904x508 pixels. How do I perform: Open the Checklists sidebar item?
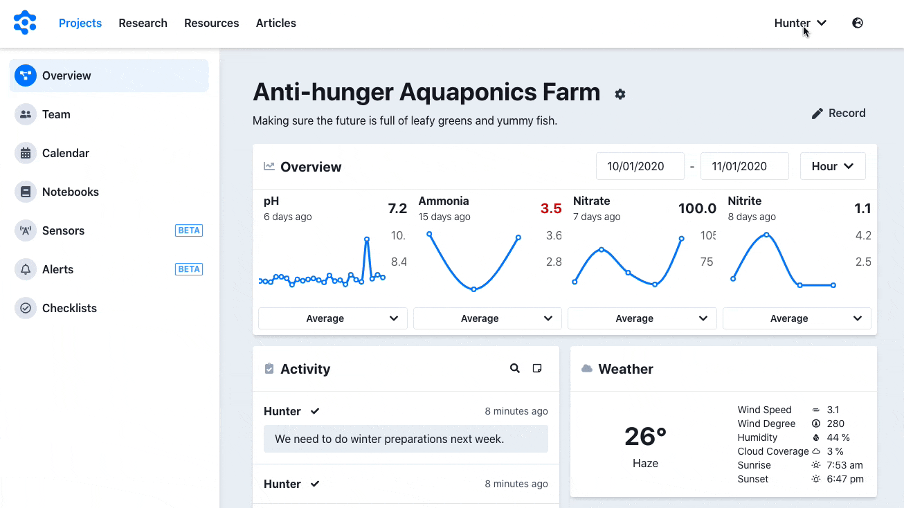[69, 308]
